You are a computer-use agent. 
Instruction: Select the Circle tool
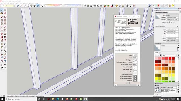[x=2, y=24]
